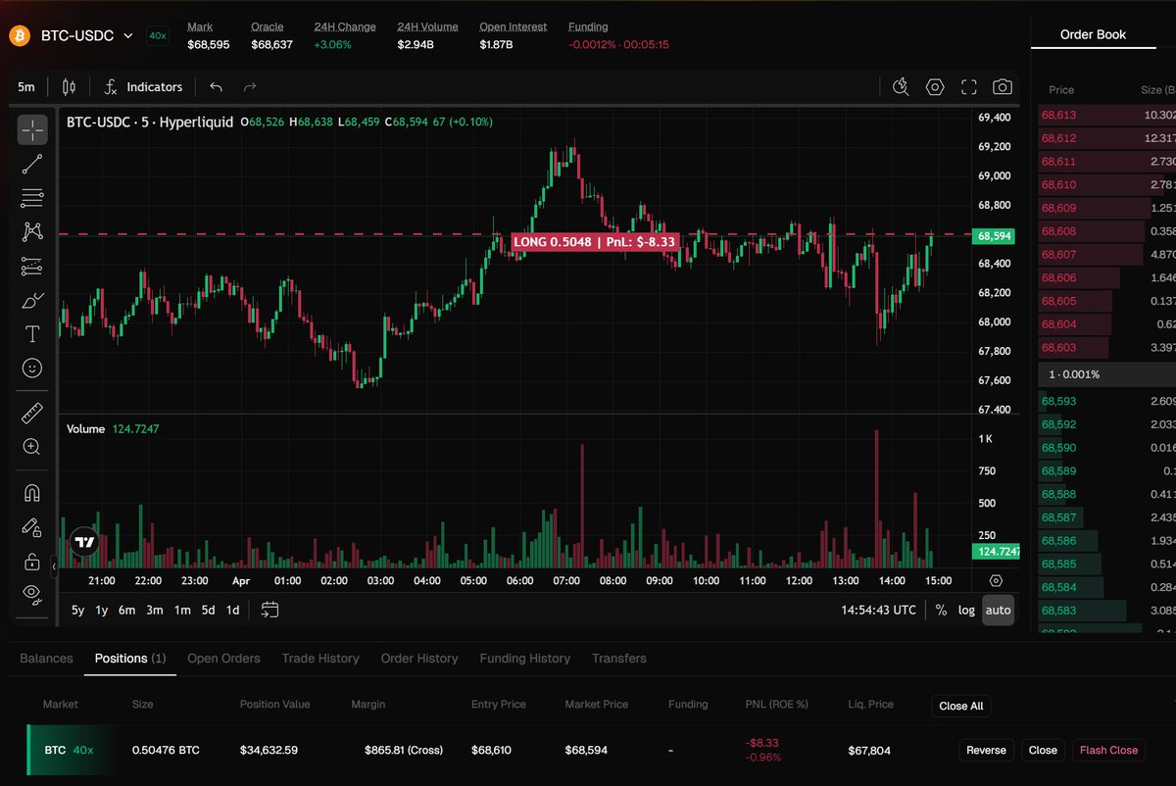Click Reverse on the BTC position
The height and width of the screenshot is (786, 1176).
[986, 750]
